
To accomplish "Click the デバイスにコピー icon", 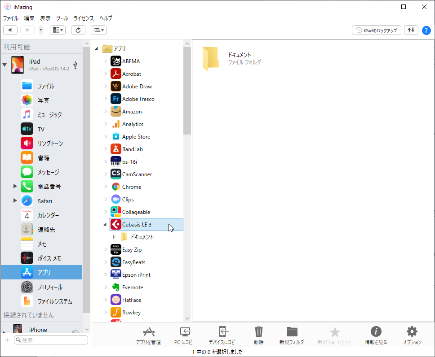I will tap(223, 331).
